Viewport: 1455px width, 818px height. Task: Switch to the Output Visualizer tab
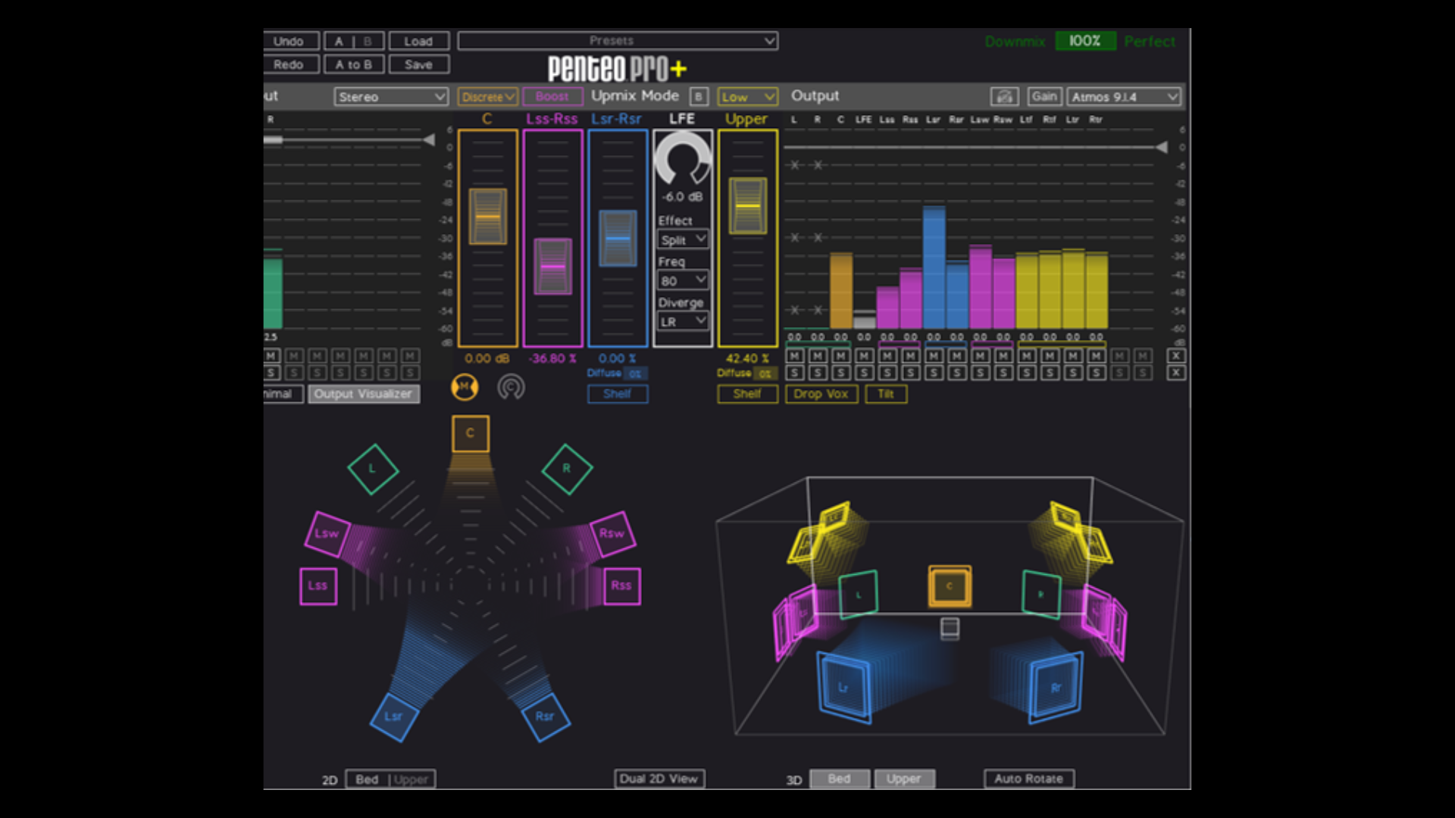click(364, 394)
